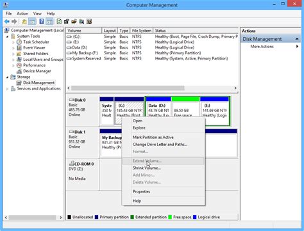Image resolution: width=304 pixels, height=231 pixels.
Task: Toggle the Show/Hide Console Tree icon
Action: pyautogui.click(x=32, y=22)
